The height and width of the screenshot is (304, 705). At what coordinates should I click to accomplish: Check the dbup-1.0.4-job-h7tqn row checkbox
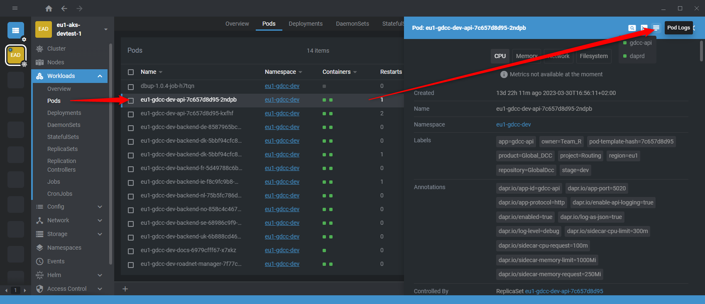tap(131, 87)
